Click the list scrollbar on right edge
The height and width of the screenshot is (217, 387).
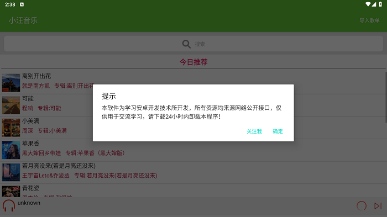pos(386,97)
